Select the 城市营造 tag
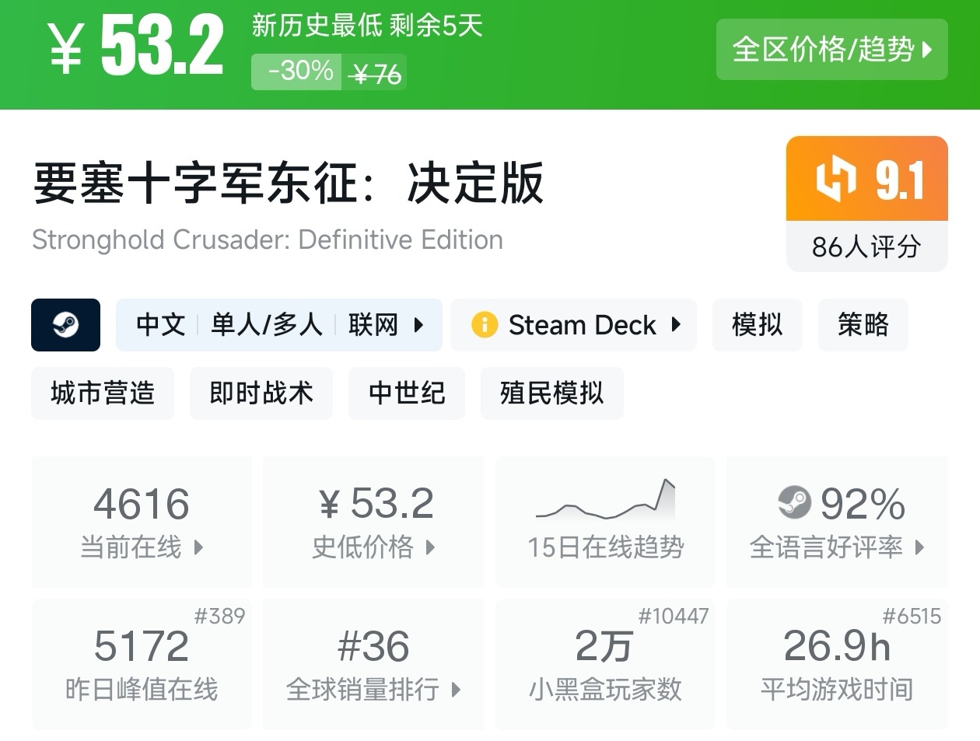The image size is (980, 741). pyautogui.click(x=103, y=393)
